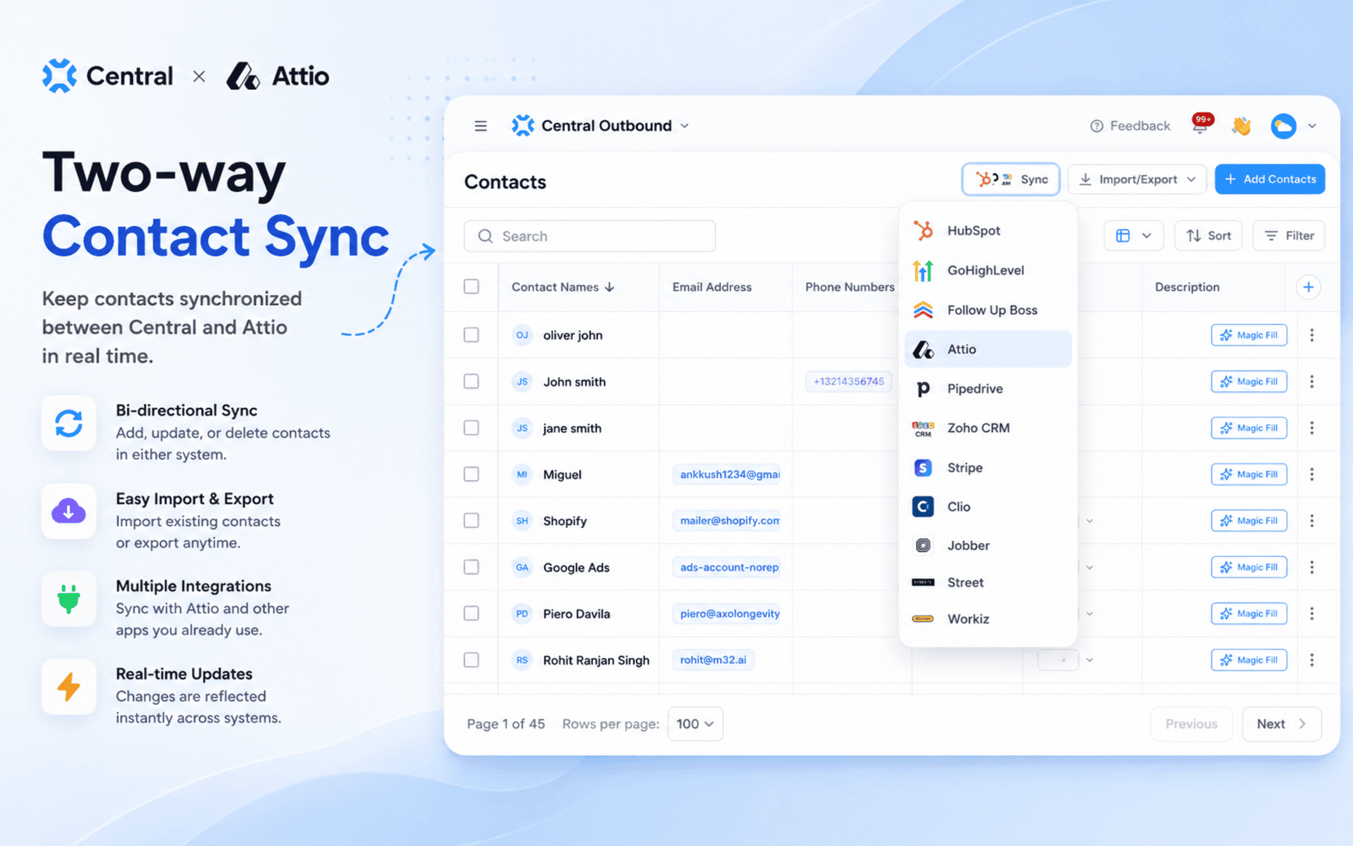The image size is (1353, 846).
Task: Open the hamburger menu icon
Action: (x=480, y=126)
